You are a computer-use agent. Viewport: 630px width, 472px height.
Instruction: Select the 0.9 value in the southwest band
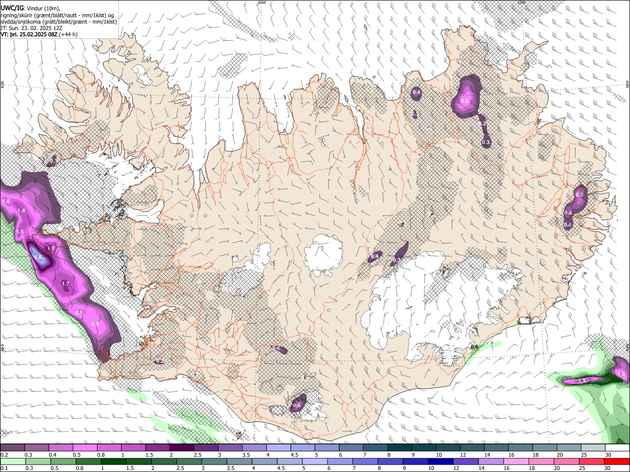(x=79, y=312)
